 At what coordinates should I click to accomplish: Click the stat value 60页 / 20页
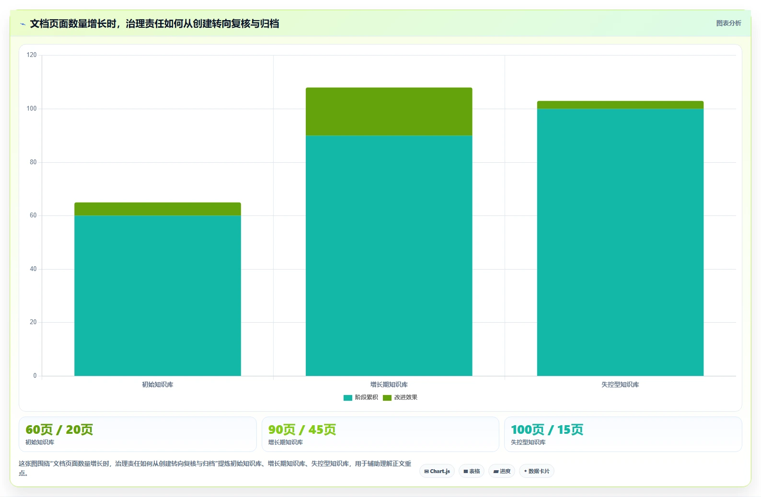pos(59,429)
